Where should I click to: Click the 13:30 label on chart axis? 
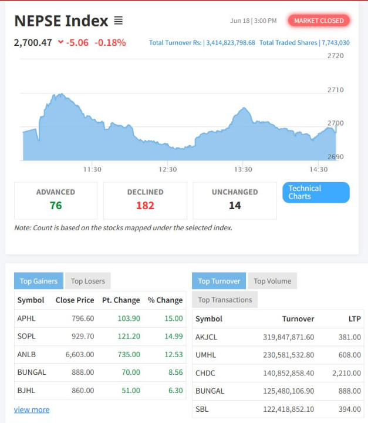pos(243,169)
